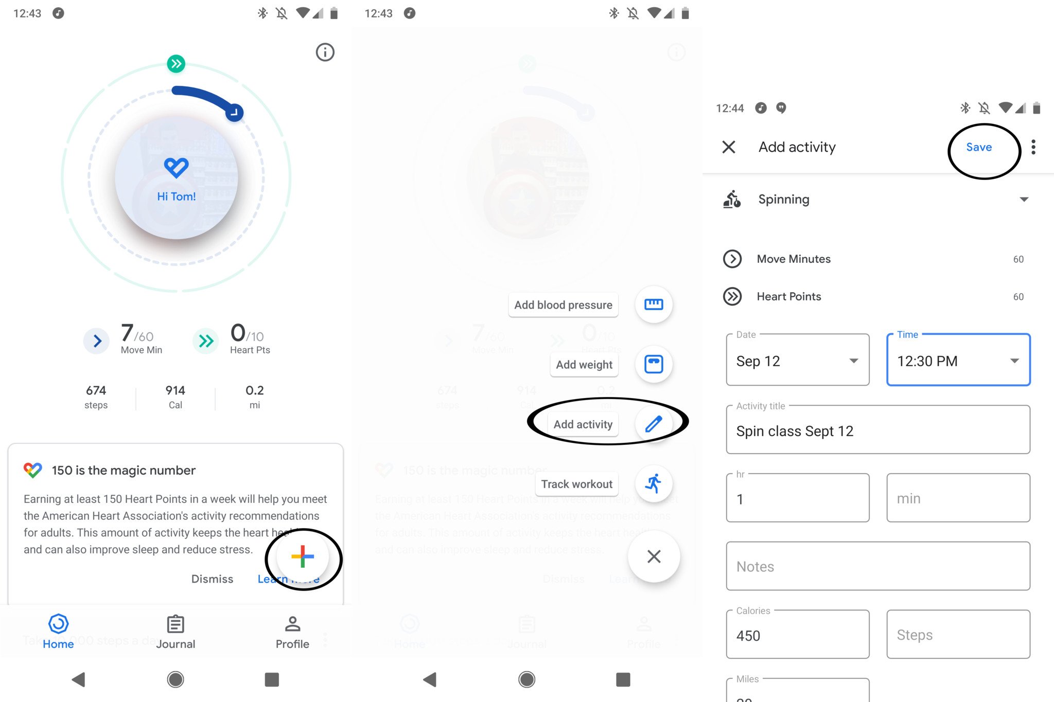This screenshot has height=702, width=1054.
Task: Open the Time dropdown showing 12:30 PM
Action: pos(959,361)
